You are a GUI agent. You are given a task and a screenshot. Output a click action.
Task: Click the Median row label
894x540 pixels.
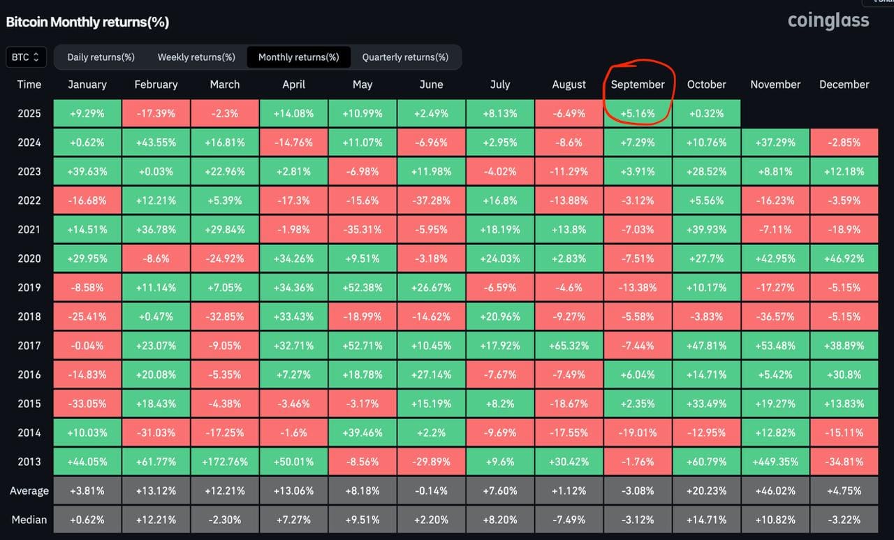pos(29,520)
